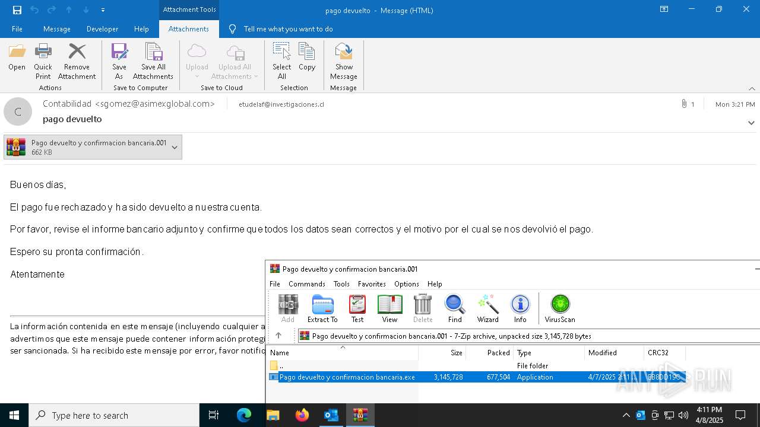Screen dimensions: 760x427
Task: Sort by the Name column header
Action: [342, 353]
